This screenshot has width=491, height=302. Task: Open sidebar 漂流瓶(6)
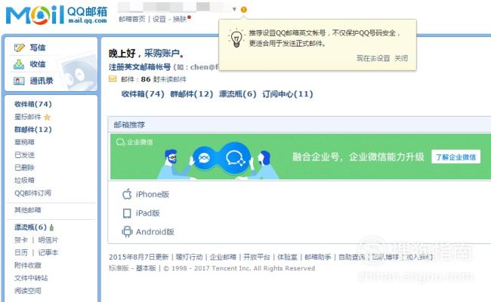pyautogui.click(x=30, y=227)
